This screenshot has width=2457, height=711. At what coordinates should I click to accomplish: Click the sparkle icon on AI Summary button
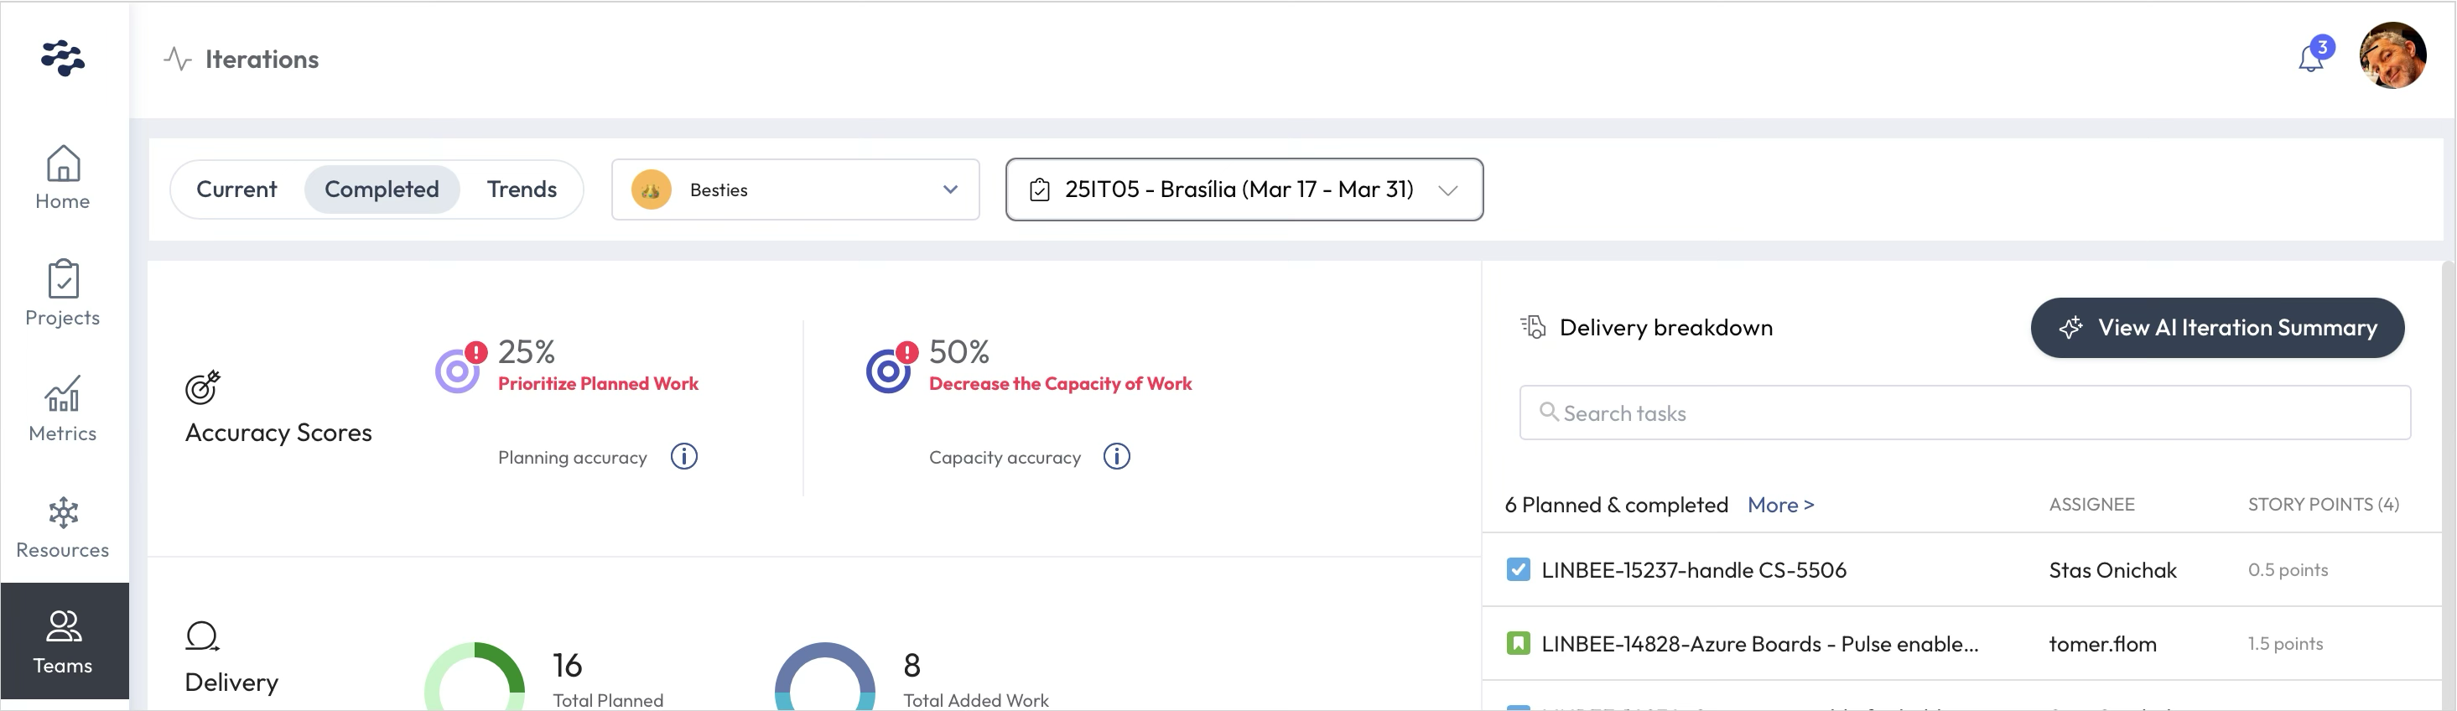pyautogui.click(x=2070, y=328)
